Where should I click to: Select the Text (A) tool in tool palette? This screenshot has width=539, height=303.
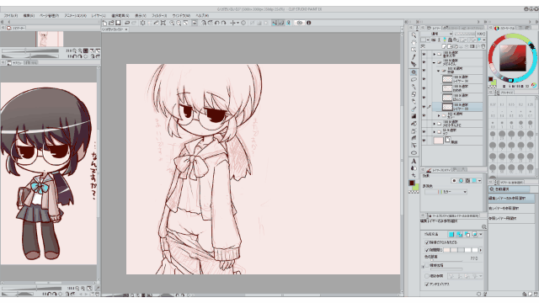(x=414, y=161)
